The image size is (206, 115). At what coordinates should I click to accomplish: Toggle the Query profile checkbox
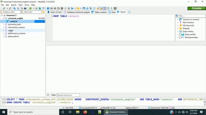[180, 34]
